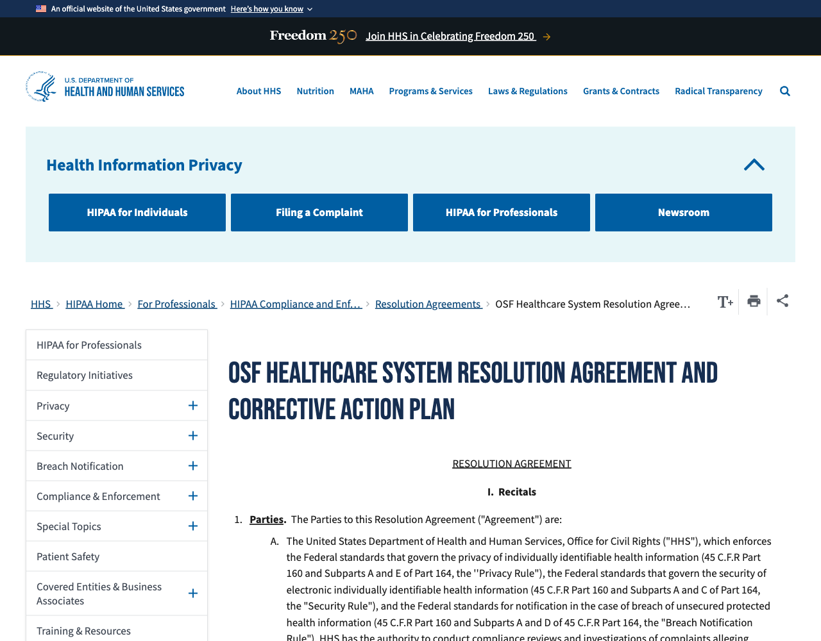Expand the Here's how you know dropdown
Screen dimensions: 821x641
271,9
